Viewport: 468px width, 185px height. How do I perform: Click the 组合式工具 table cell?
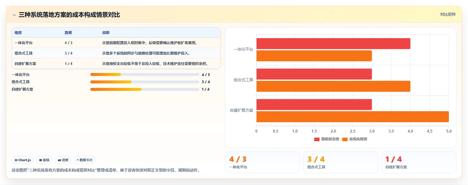click(24, 53)
